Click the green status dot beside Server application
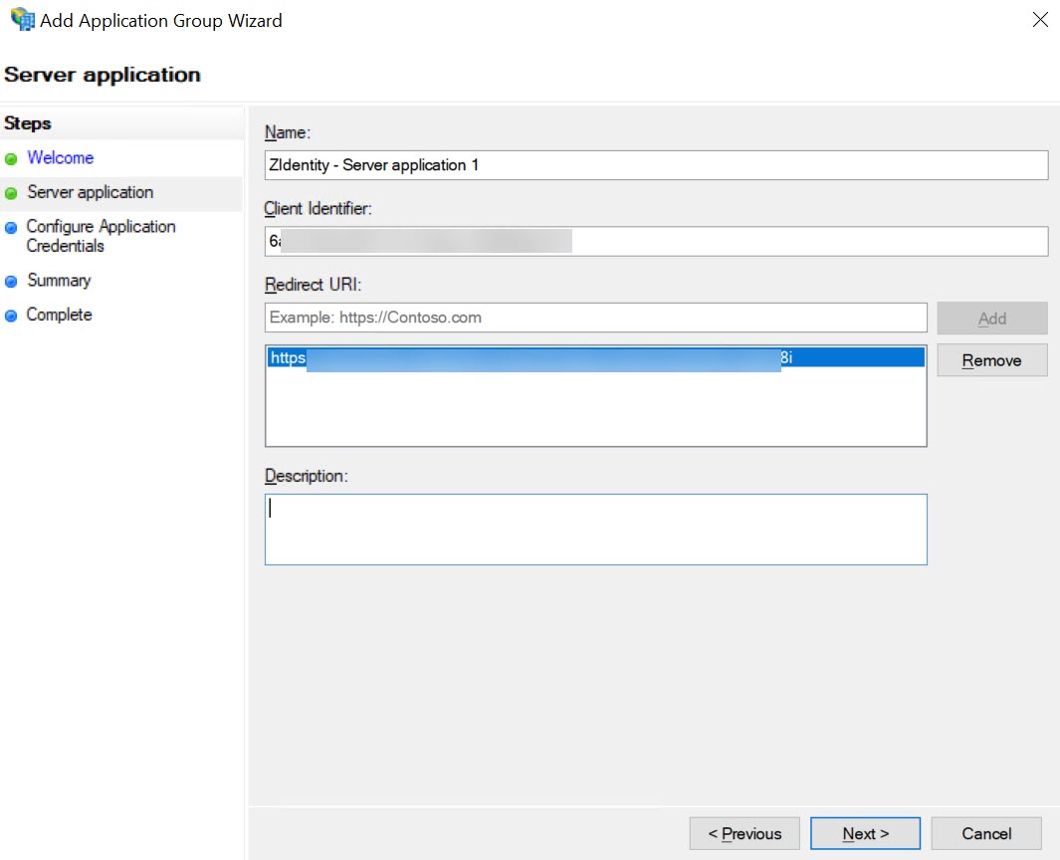The height and width of the screenshot is (860, 1060). [12, 192]
